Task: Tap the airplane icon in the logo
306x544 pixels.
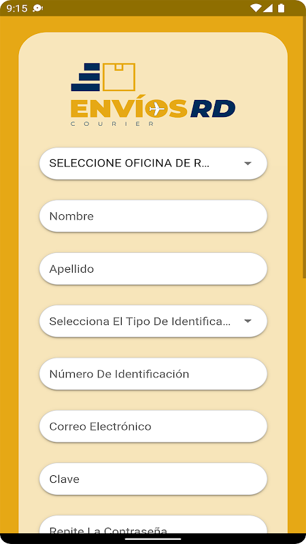Action: click(x=157, y=109)
